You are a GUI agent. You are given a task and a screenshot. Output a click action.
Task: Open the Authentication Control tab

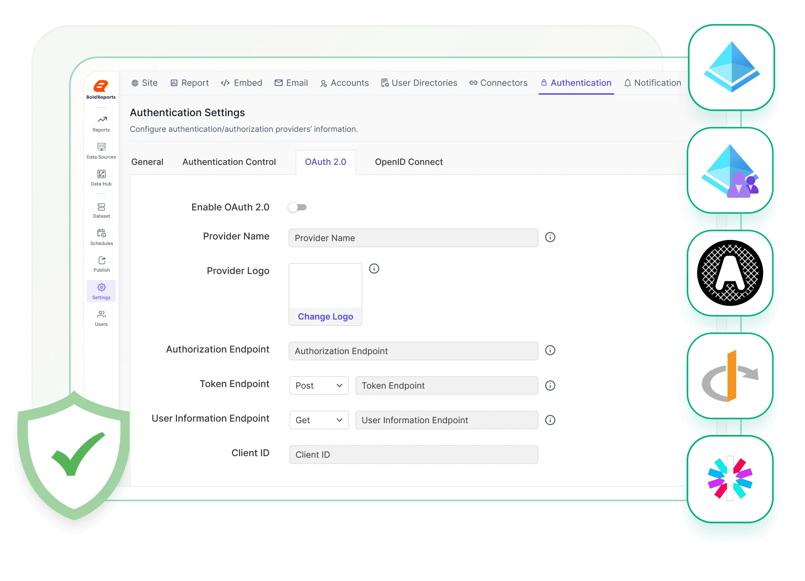click(x=229, y=162)
